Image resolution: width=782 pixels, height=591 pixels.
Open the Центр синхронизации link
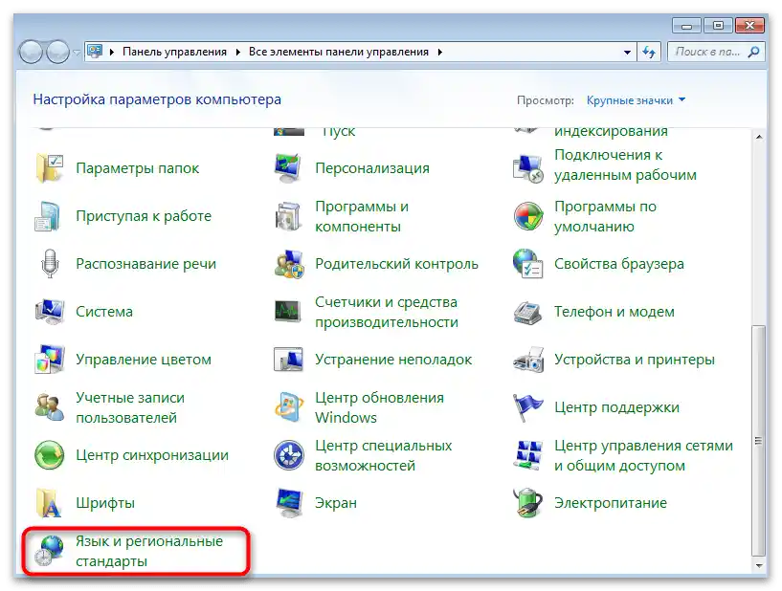pos(152,455)
